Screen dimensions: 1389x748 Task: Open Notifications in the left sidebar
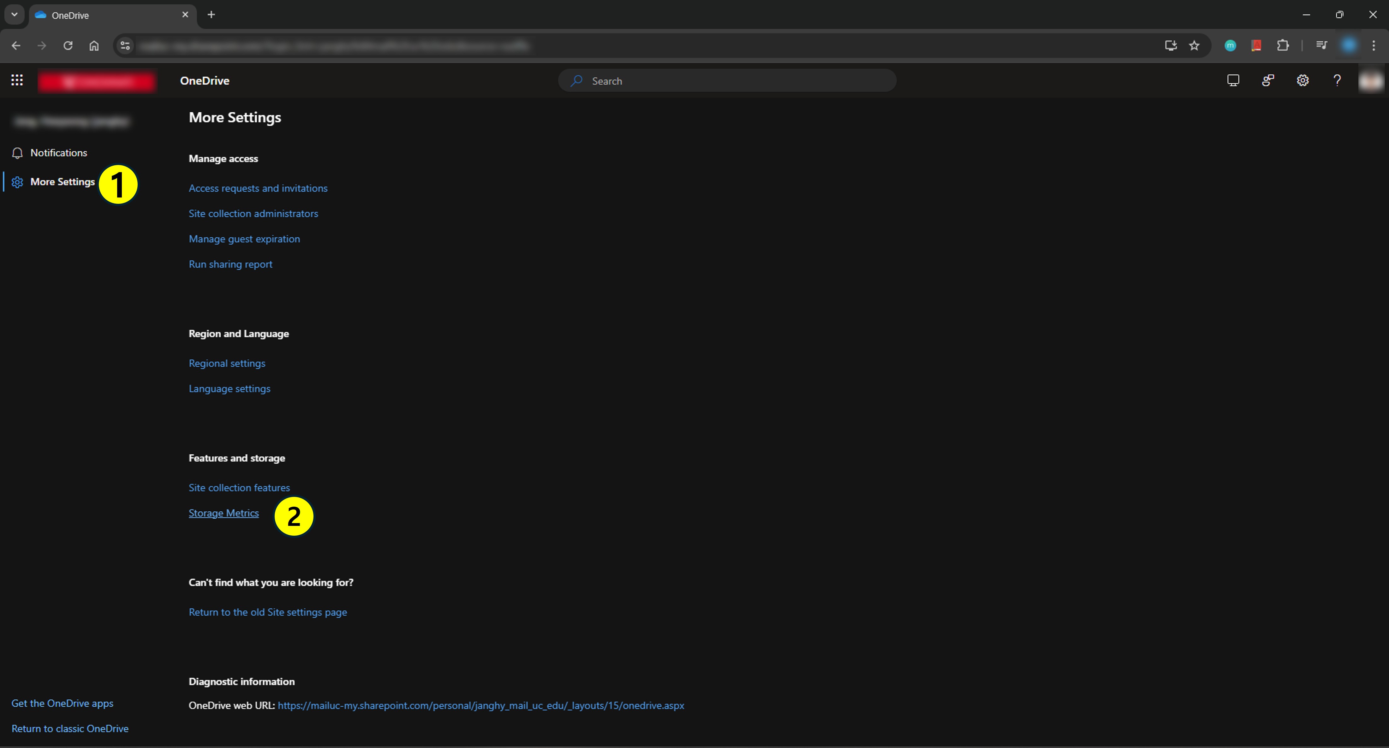[x=58, y=153]
